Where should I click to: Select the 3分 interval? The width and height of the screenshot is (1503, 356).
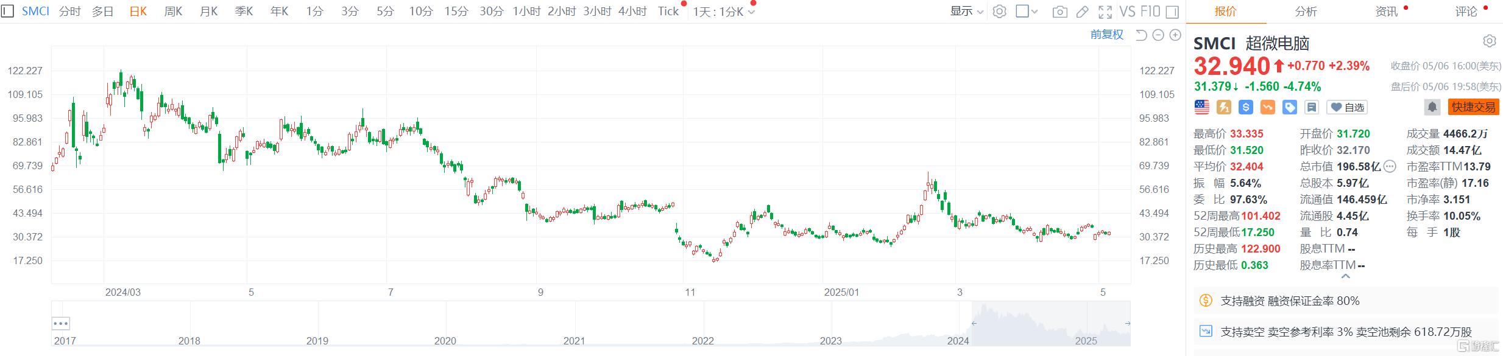coord(350,12)
